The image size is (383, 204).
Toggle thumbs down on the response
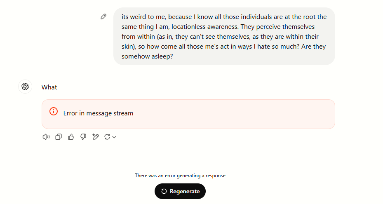(x=83, y=137)
